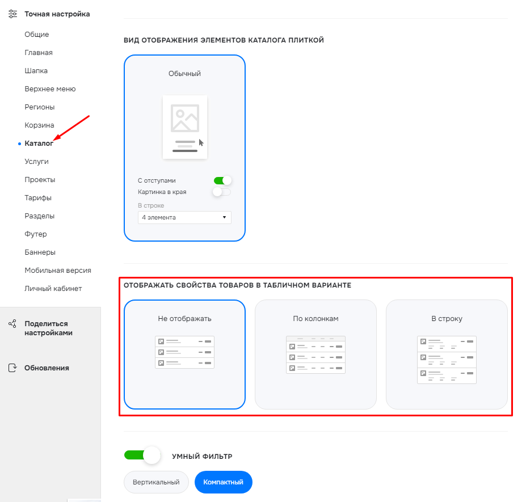Screen dimensions: 526x502
Task: Choose the 'Вертикальный' filter layout
Action: point(156,482)
